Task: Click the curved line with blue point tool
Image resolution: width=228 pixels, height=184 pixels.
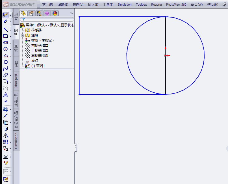Action: click(x=6, y=116)
